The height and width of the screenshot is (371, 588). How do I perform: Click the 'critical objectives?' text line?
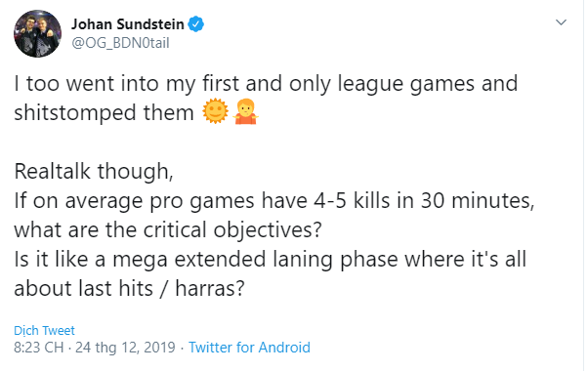click(168, 229)
